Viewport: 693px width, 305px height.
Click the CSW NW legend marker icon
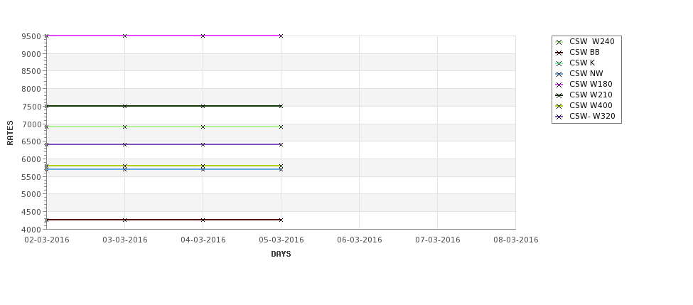559,74
